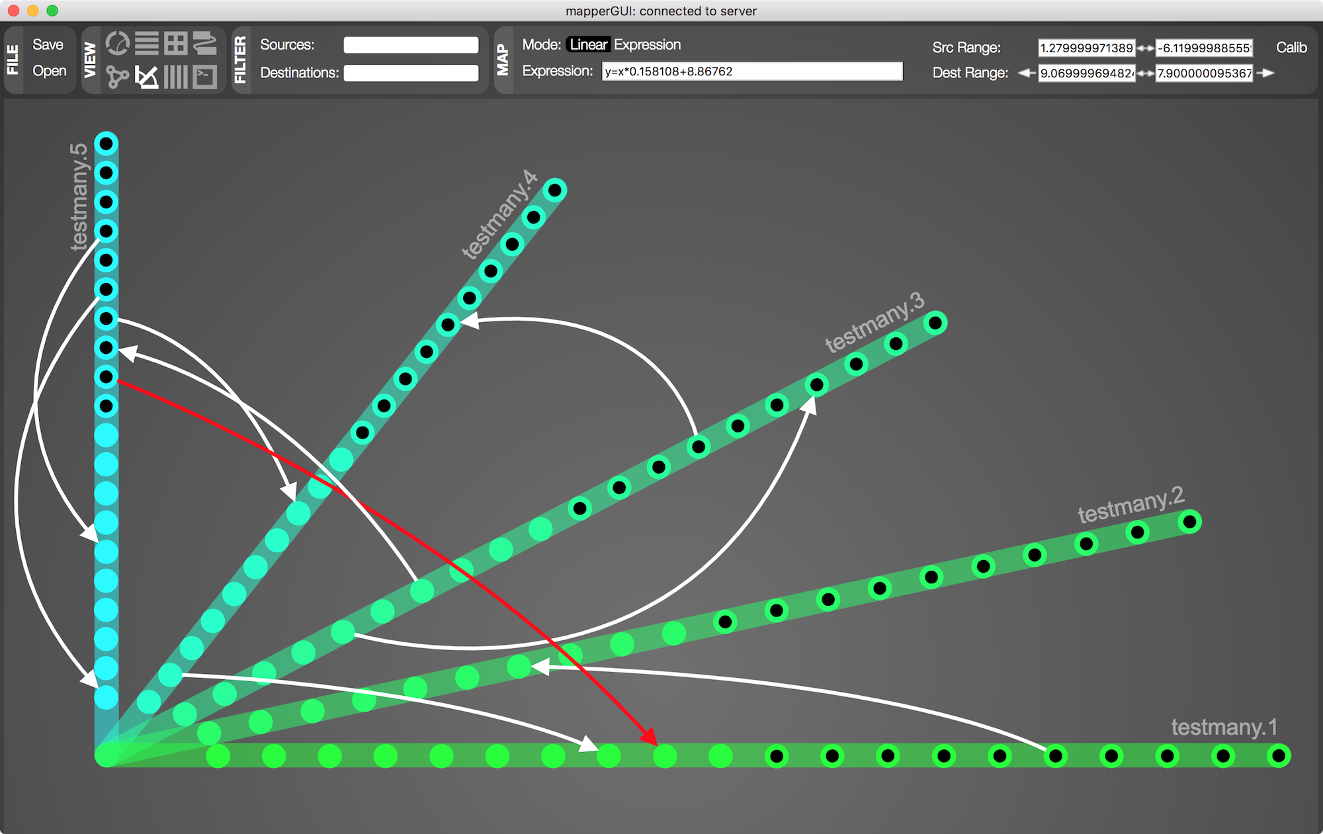The image size is (1323, 834).
Task: Select Linear mapping mode
Action: (x=588, y=44)
